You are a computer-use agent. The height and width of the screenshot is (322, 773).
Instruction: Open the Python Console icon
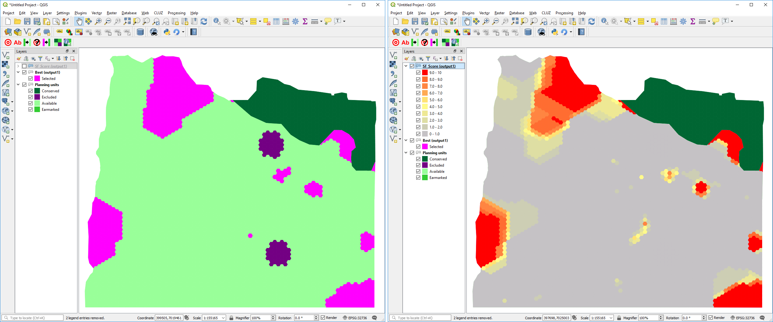pos(167,32)
